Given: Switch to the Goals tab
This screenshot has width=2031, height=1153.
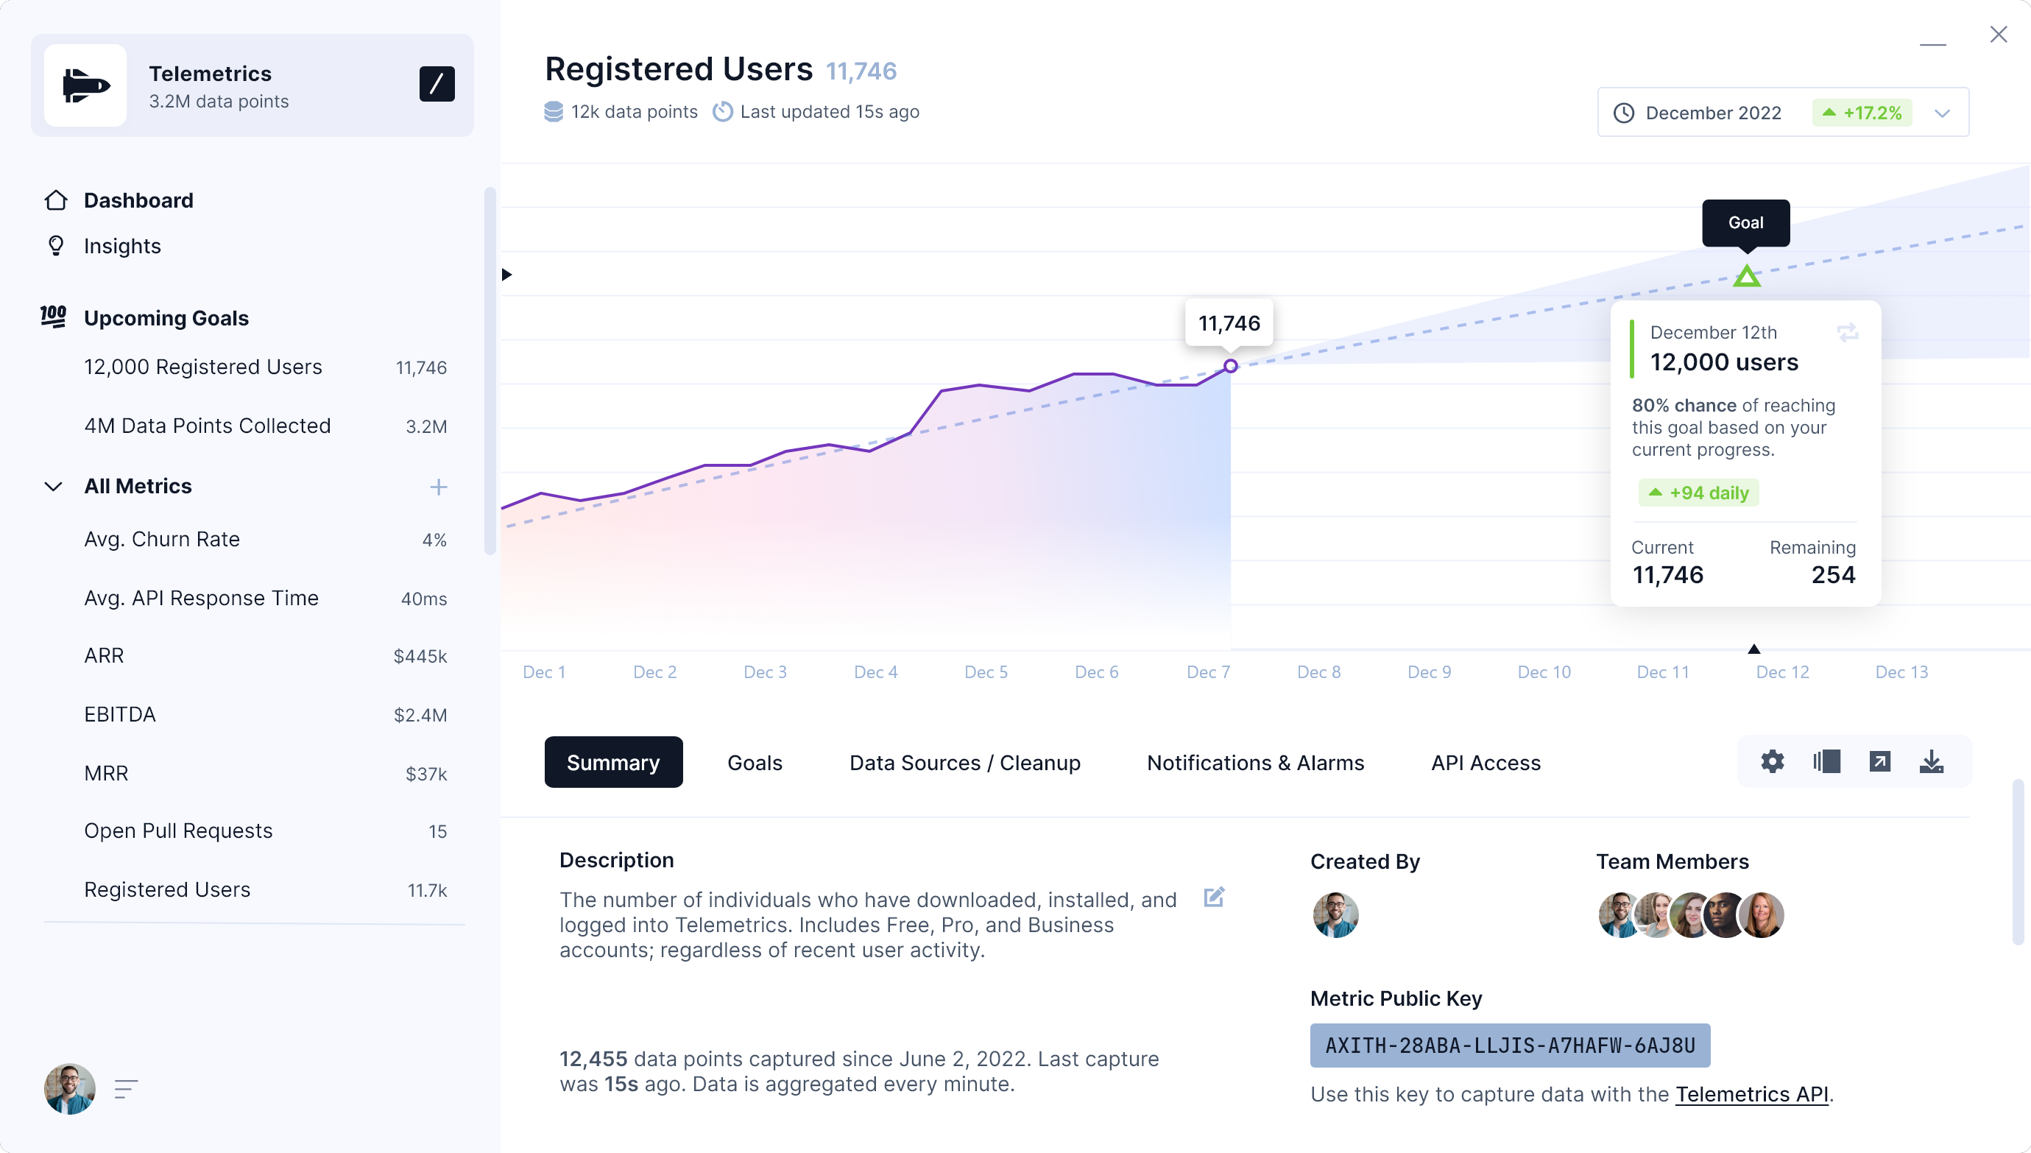Looking at the screenshot, I should (x=755, y=763).
